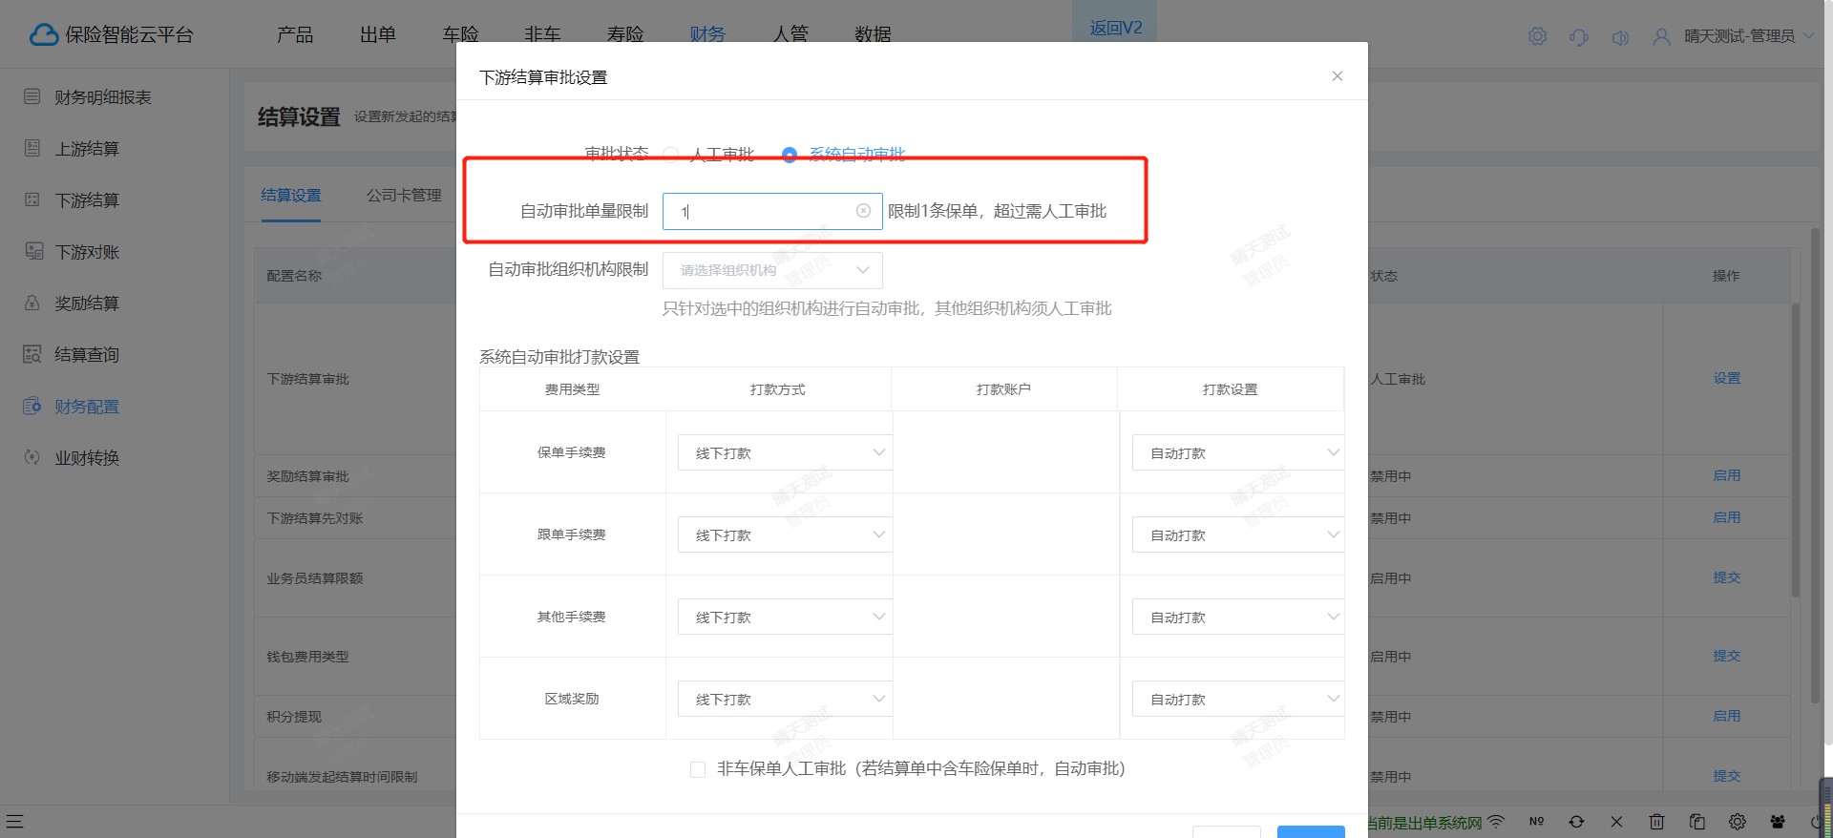Open 财务配置 in the sidebar
This screenshot has height=838, width=1833.
pos(87,407)
